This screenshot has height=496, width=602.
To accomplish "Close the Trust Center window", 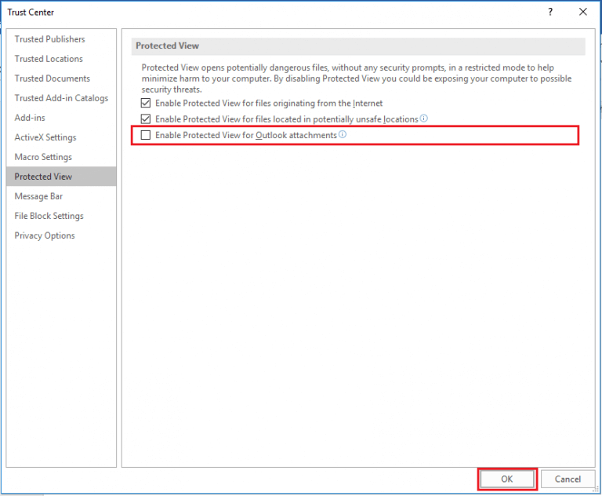I will [x=583, y=12].
